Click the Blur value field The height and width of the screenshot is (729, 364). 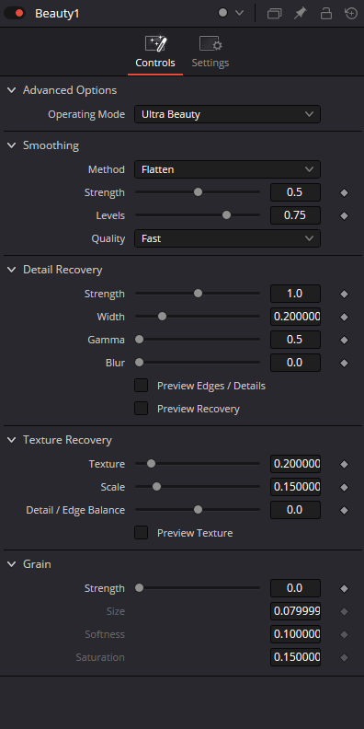coord(295,363)
